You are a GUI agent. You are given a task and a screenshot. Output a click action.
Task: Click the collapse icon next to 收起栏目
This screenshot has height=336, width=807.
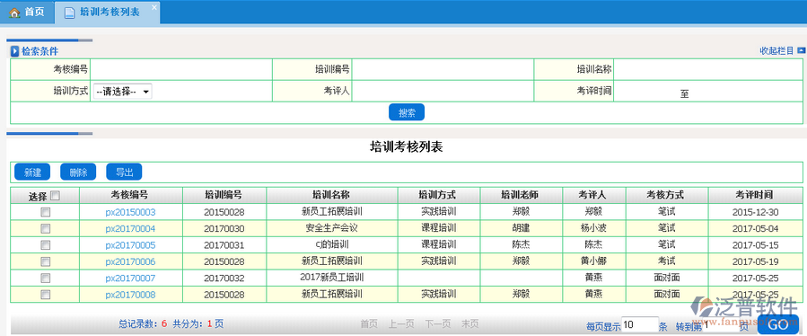click(x=801, y=50)
